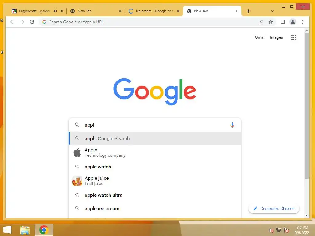Go back with the browser back arrow
This screenshot has width=315, height=236.
[12, 22]
